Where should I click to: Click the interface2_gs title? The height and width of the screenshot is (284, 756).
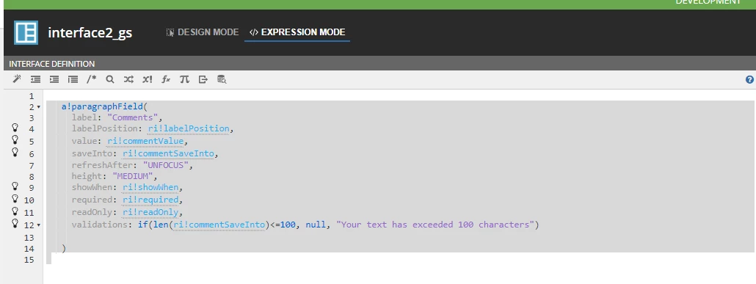tap(90, 33)
